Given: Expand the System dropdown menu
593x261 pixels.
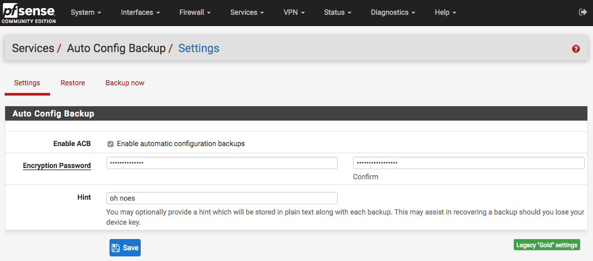Looking at the screenshot, I should click(85, 12).
